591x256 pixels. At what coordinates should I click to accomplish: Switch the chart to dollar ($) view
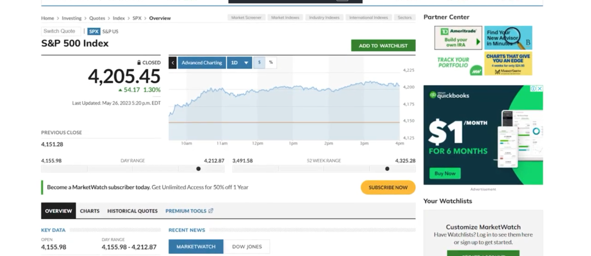coord(259,63)
